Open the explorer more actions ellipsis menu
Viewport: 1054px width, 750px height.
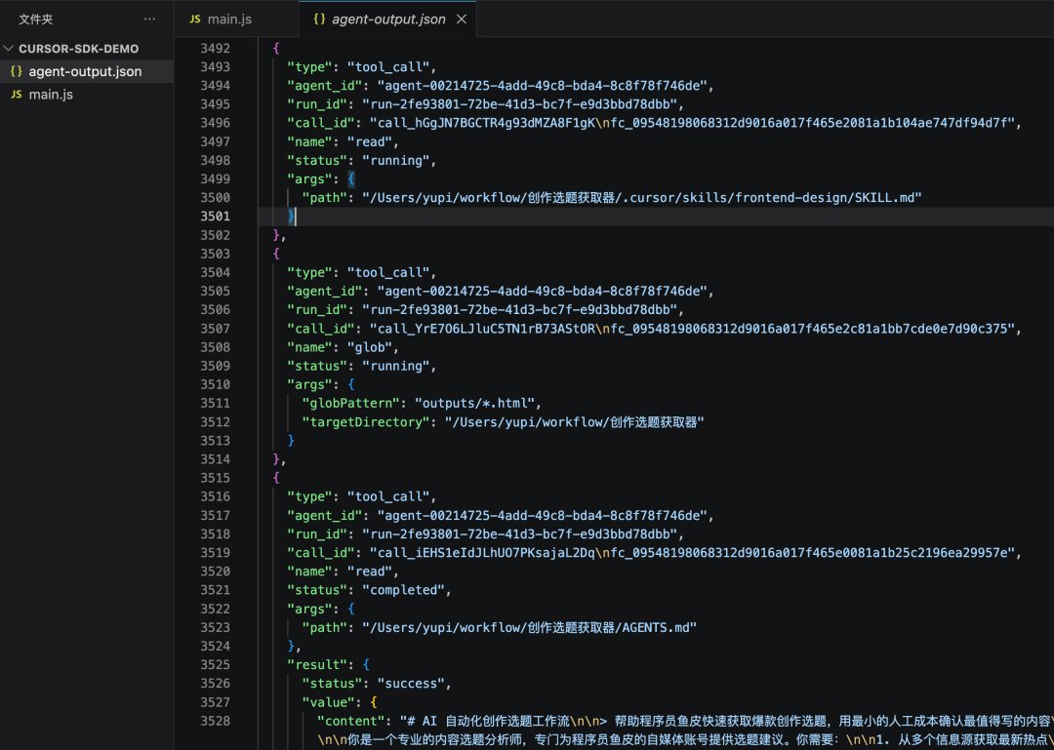[x=149, y=20]
